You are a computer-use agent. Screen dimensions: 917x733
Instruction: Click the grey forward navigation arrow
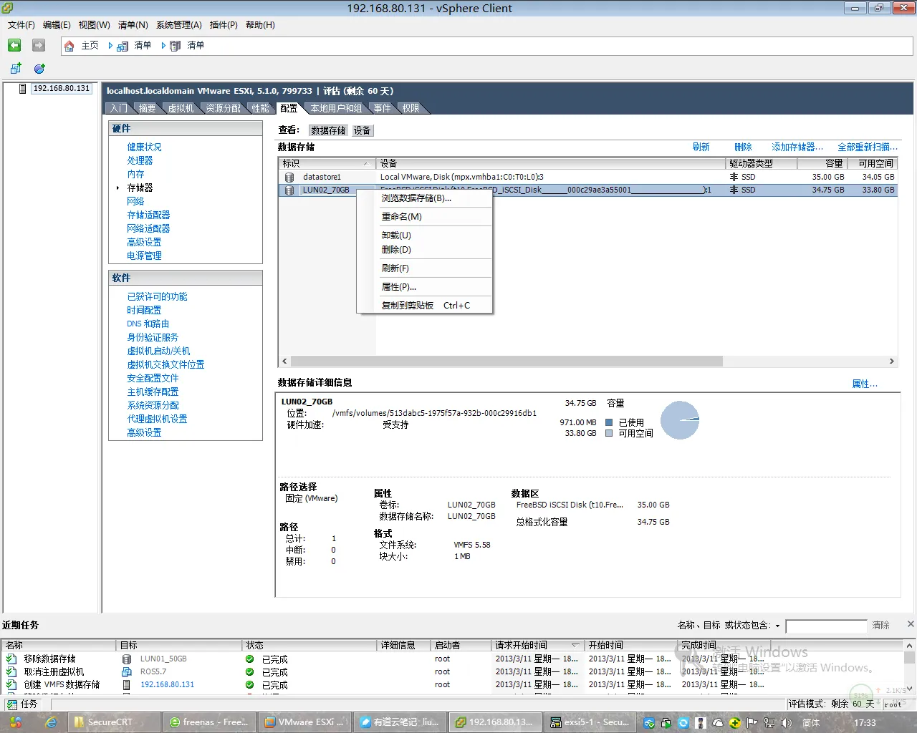tap(39, 45)
